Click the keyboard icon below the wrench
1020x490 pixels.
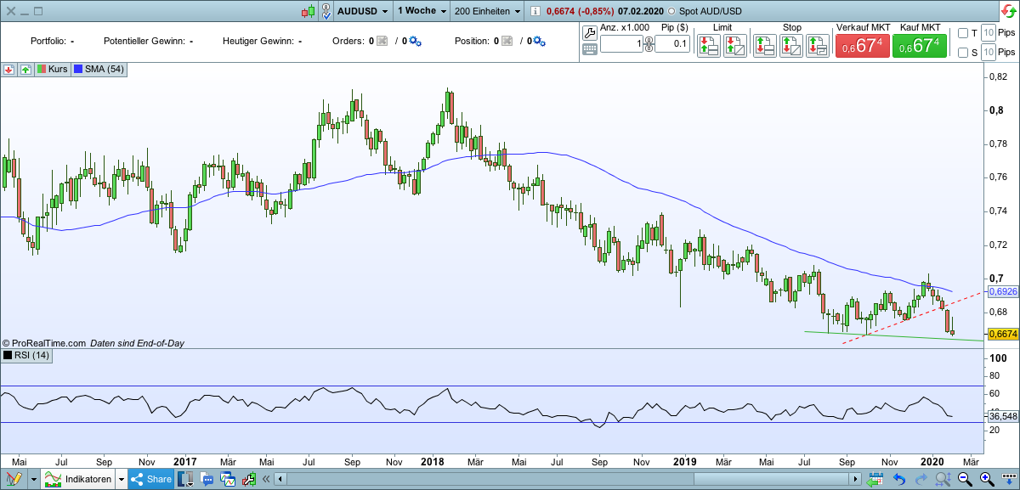click(x=590, y=49)
